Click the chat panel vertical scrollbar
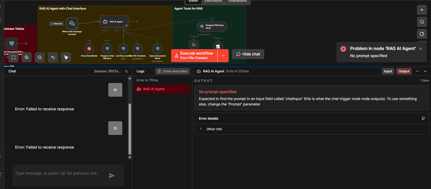431x189 pixels. [130, 129]
